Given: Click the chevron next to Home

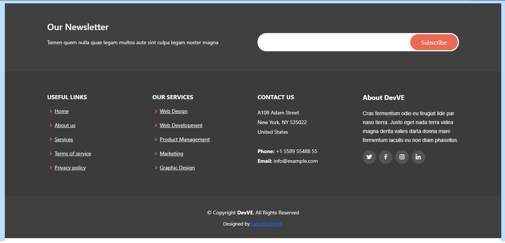Looking at the screenshot, I should [x=51, y=111].
